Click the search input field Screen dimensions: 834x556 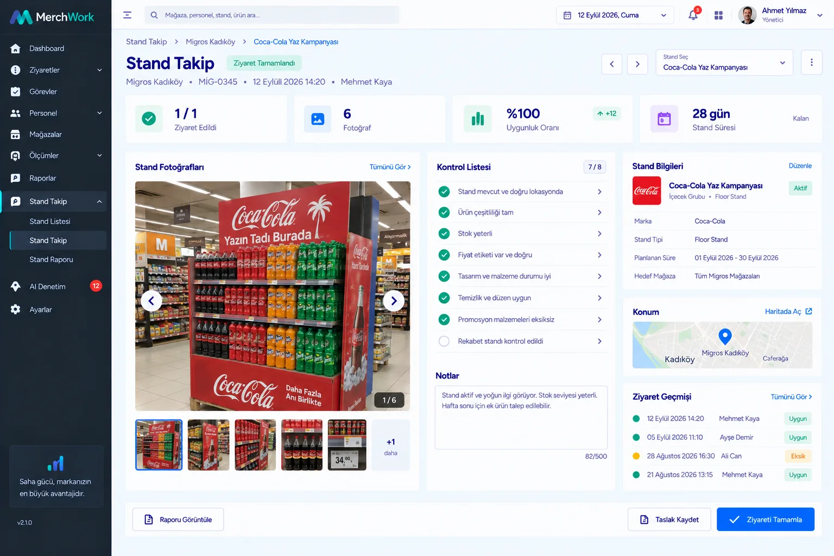point(272,15)
